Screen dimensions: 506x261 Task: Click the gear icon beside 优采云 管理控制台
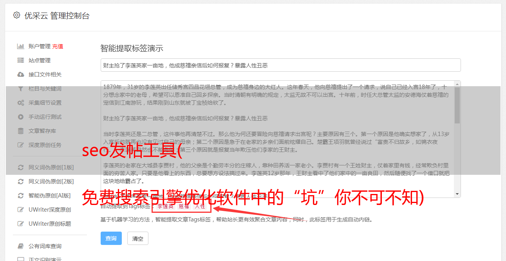[x=16, y=15]
